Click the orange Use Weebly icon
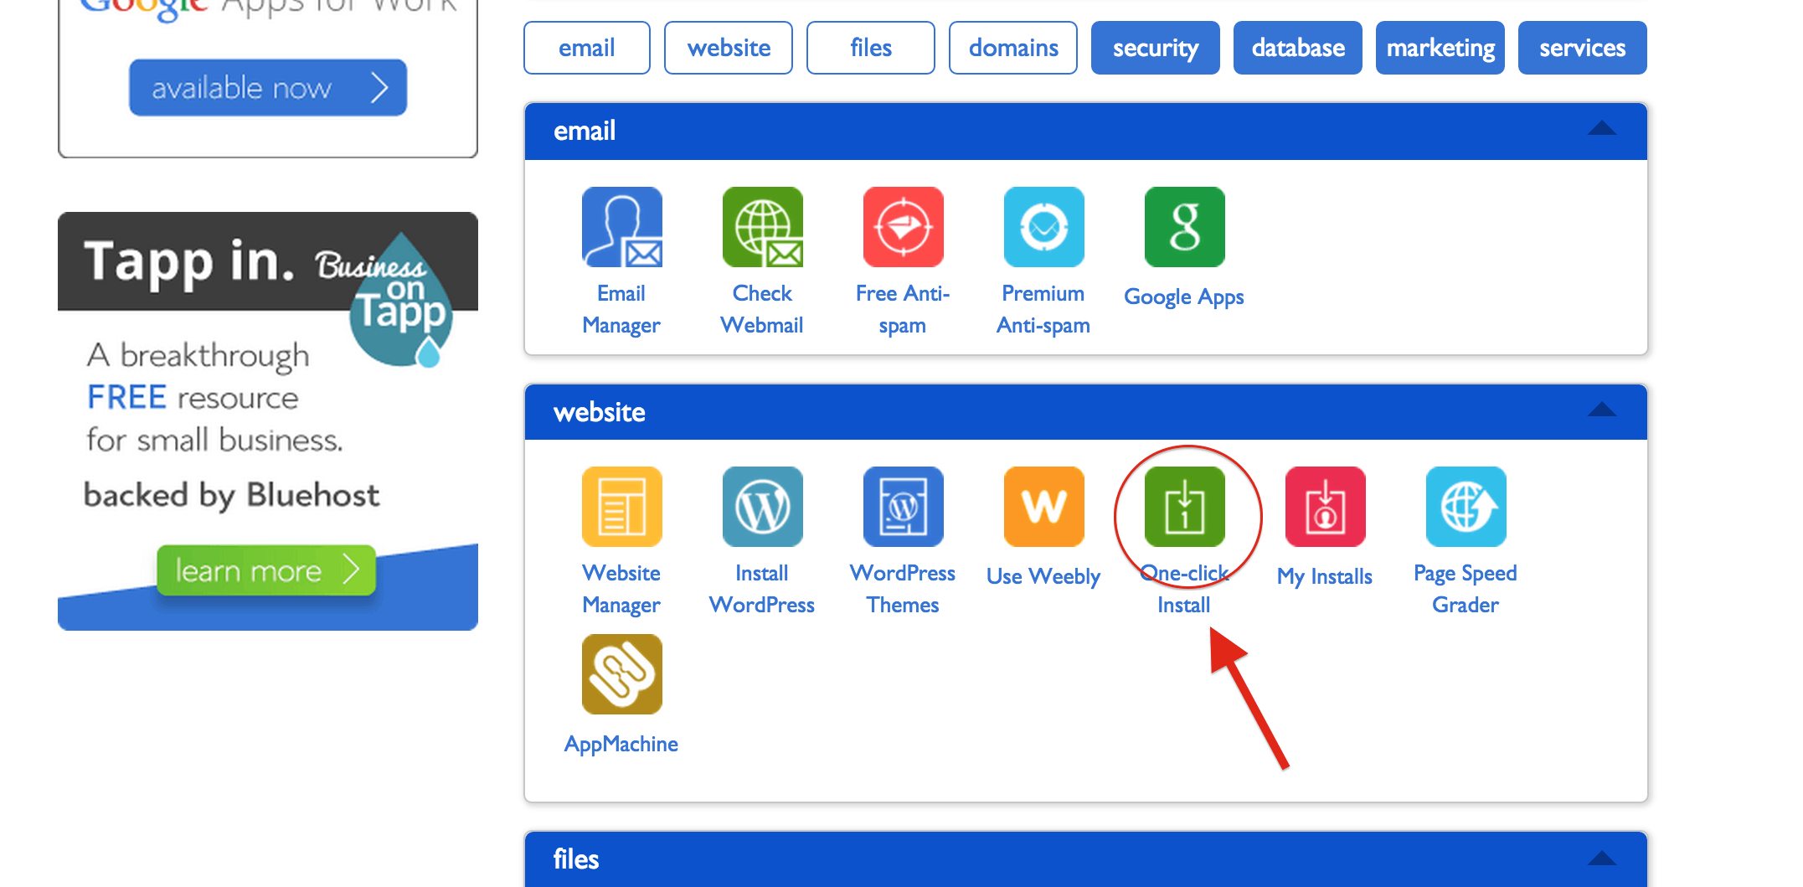Screen dimensions: 1803x887 coord(1043,507)
